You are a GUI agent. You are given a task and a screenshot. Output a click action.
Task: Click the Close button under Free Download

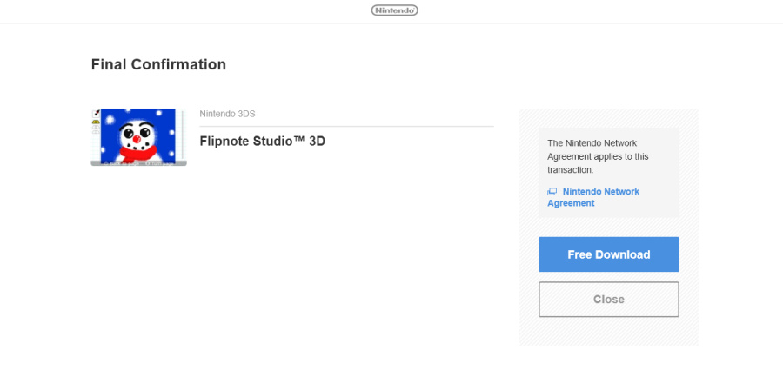coord(609,300)
